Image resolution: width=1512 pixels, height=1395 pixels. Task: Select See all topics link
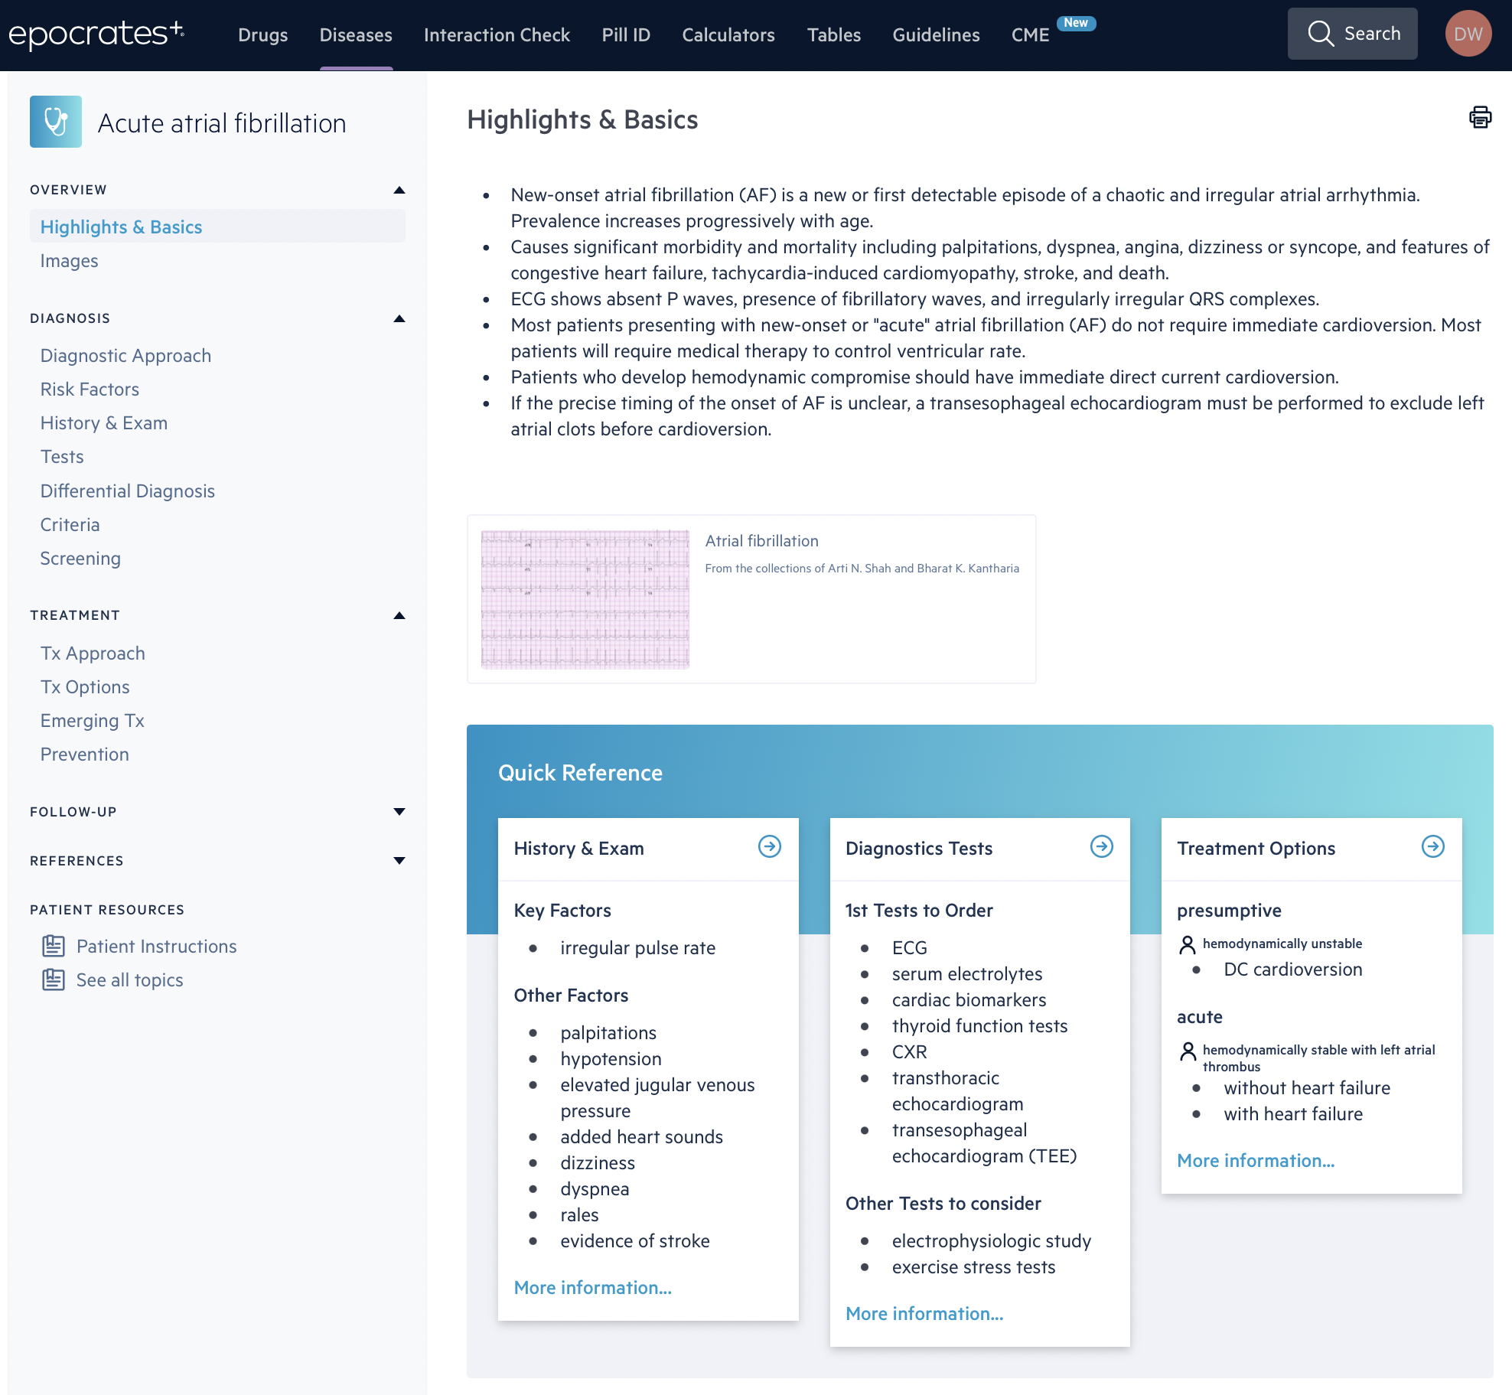pyautogui.click(x=129, y=979)
